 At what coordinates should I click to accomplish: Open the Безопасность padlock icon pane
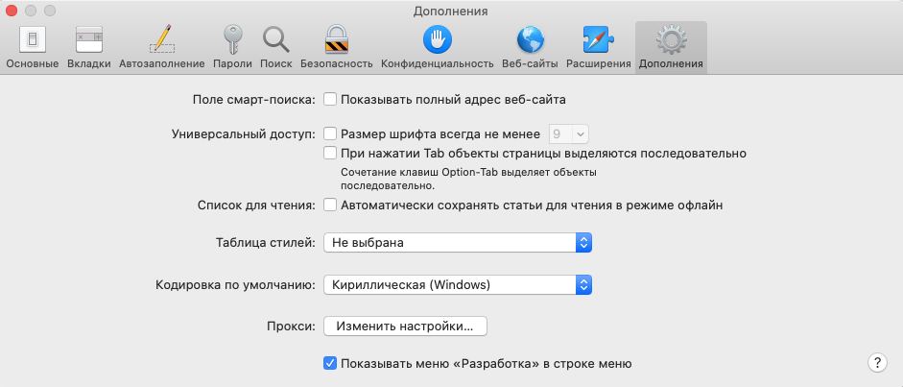pos(336,48)
